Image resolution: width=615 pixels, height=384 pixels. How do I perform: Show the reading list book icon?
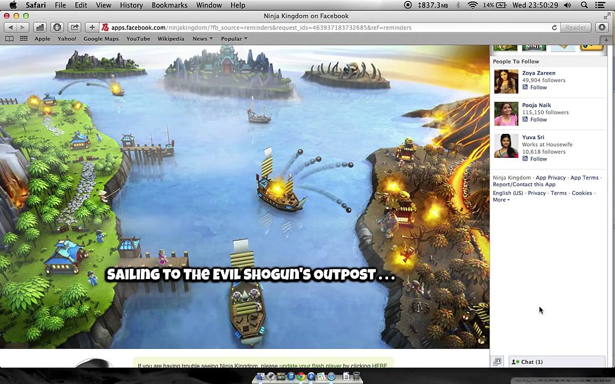pos(9,39)
